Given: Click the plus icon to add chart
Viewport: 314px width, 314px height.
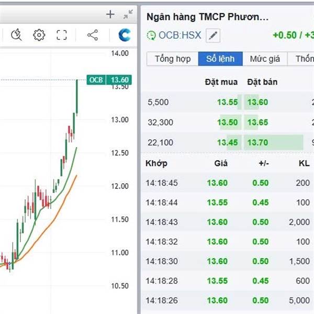Looking at the screenshot, I should 110,15.
